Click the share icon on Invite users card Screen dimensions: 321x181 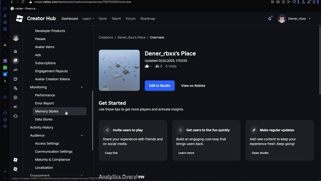tap(107, 130)
